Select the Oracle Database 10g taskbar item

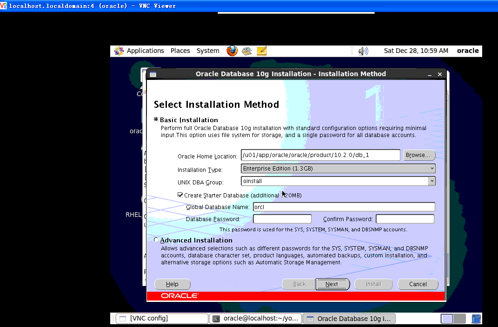349,319
